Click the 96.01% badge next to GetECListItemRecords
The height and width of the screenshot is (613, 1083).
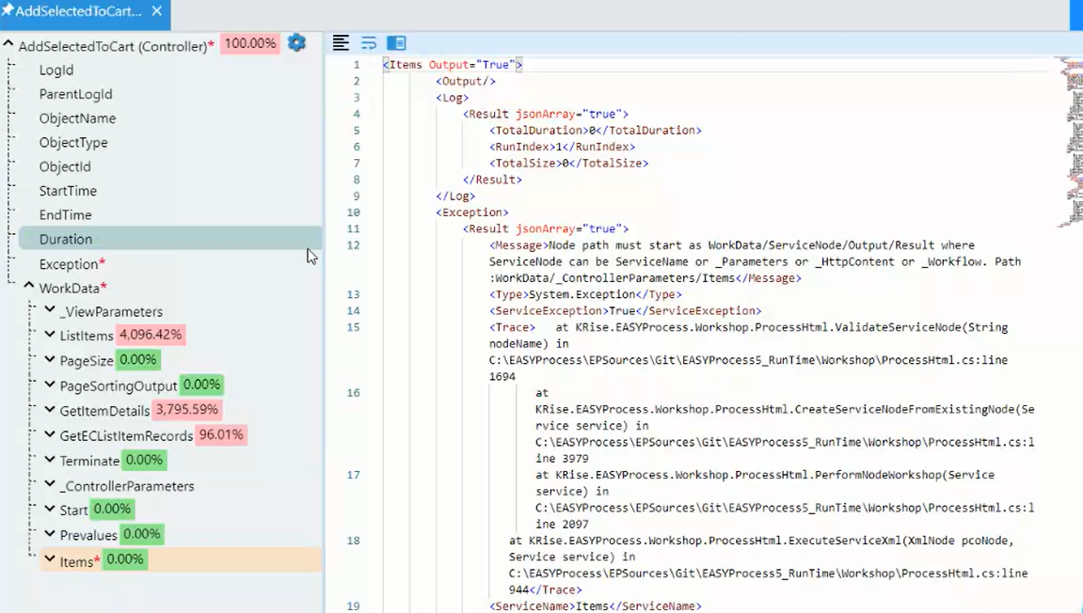pos(221,435)
